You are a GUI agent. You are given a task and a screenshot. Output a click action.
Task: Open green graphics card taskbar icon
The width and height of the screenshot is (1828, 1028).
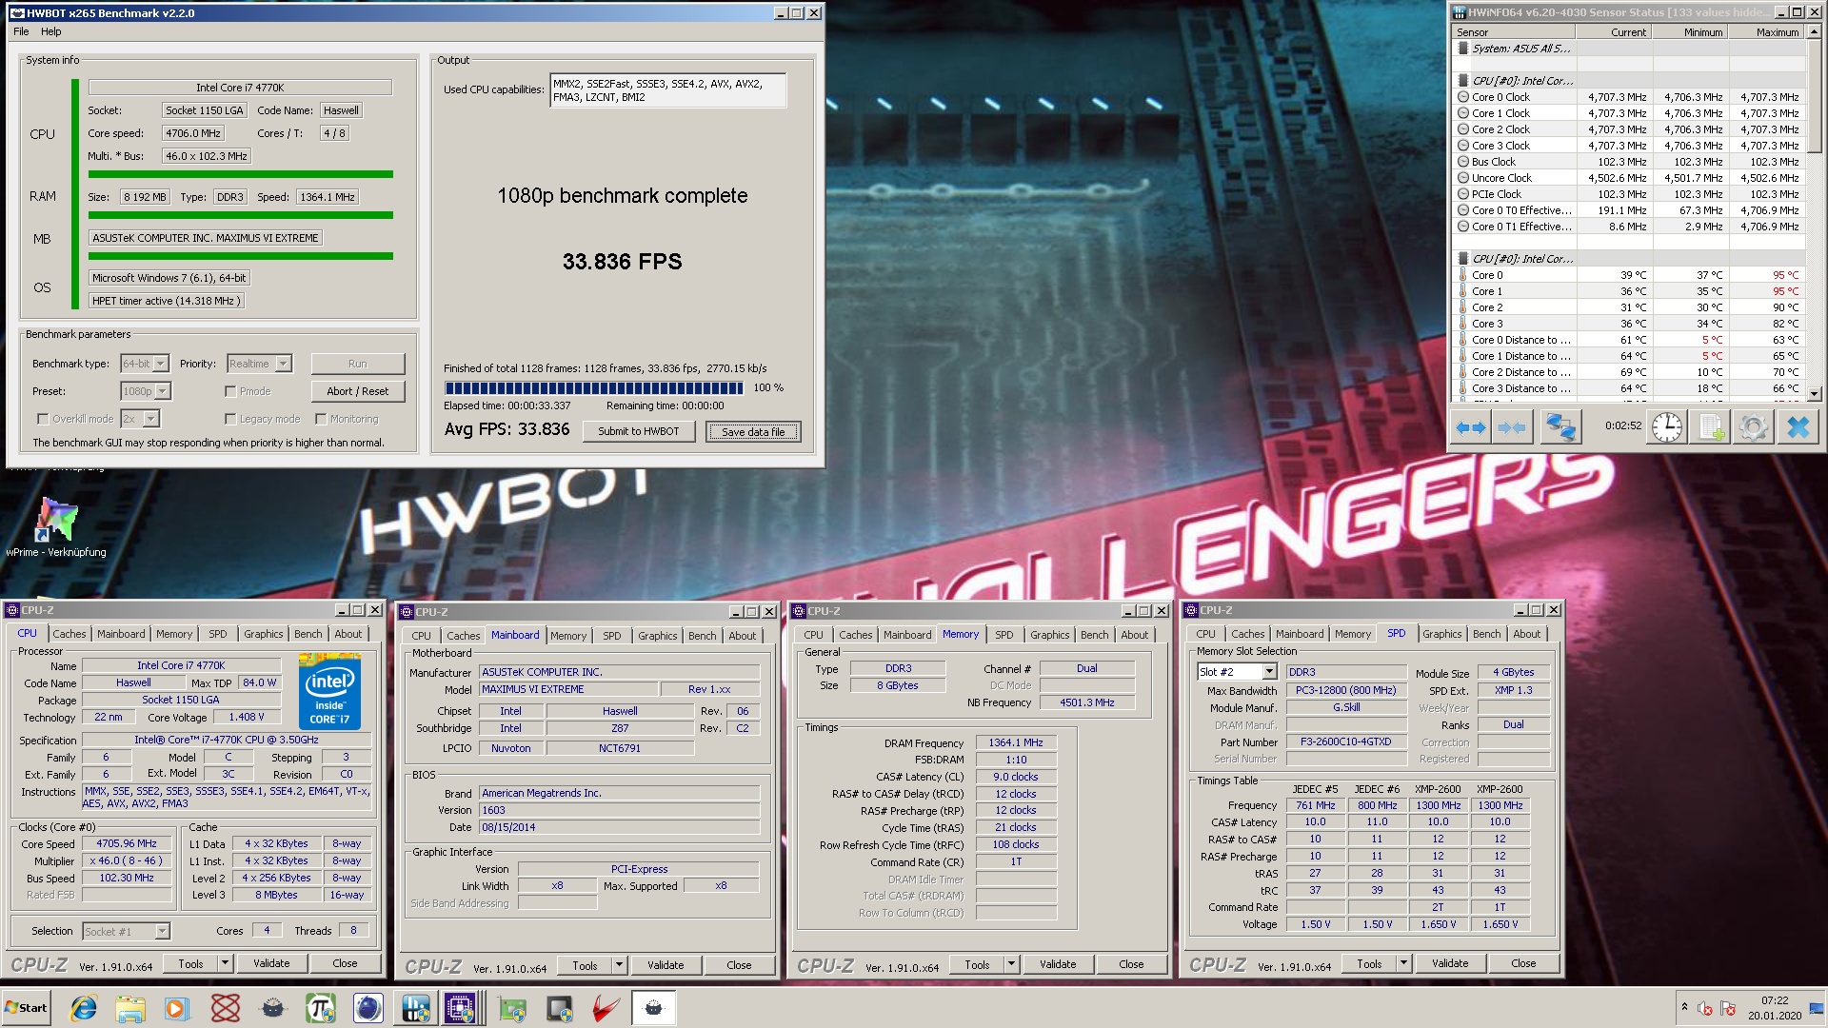click(x=511, y=1008)
